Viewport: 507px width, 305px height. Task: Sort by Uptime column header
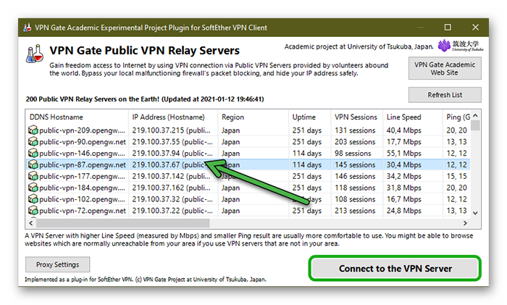(x=310, y=117)
